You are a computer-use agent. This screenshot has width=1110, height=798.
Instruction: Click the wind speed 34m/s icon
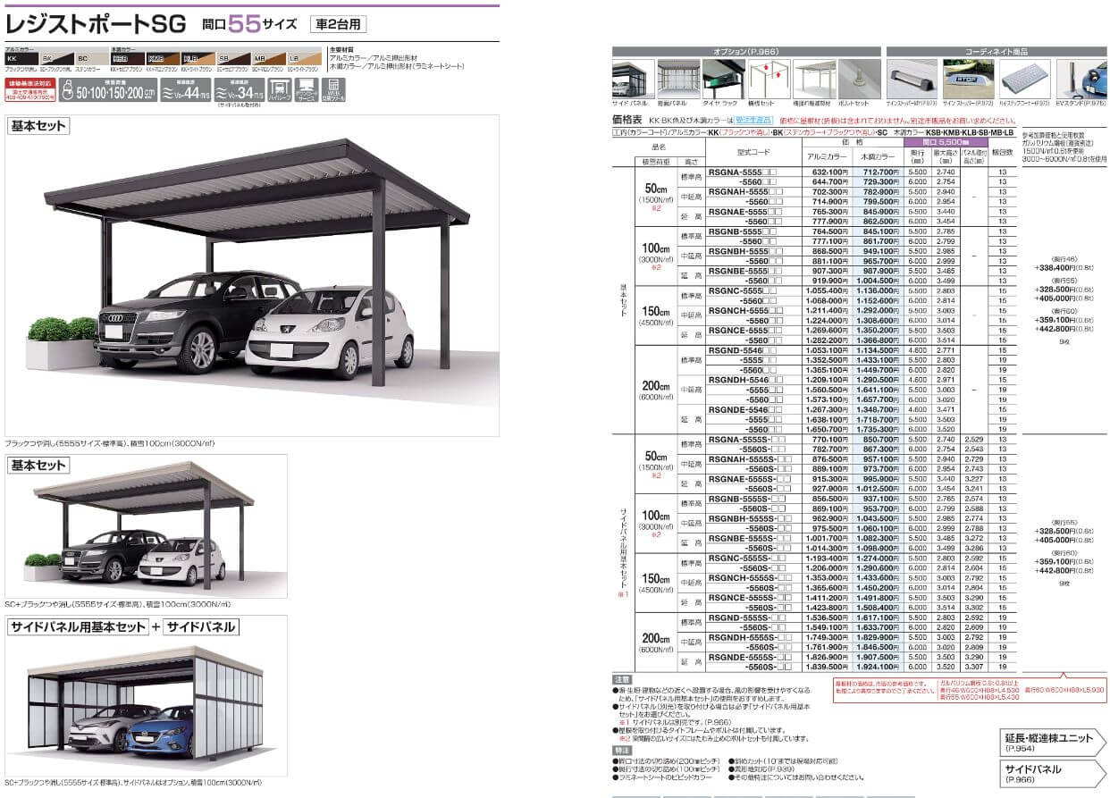pyautogui.click(x=240, y=88)
